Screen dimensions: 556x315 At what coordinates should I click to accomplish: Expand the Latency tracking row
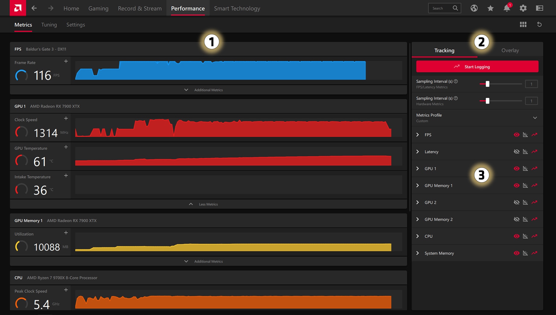tap(418, 151)
